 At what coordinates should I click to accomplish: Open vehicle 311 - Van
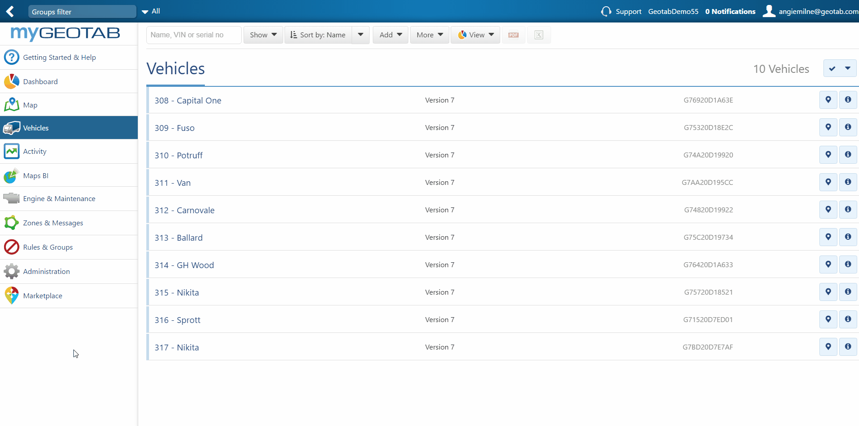tap(172, 183)
